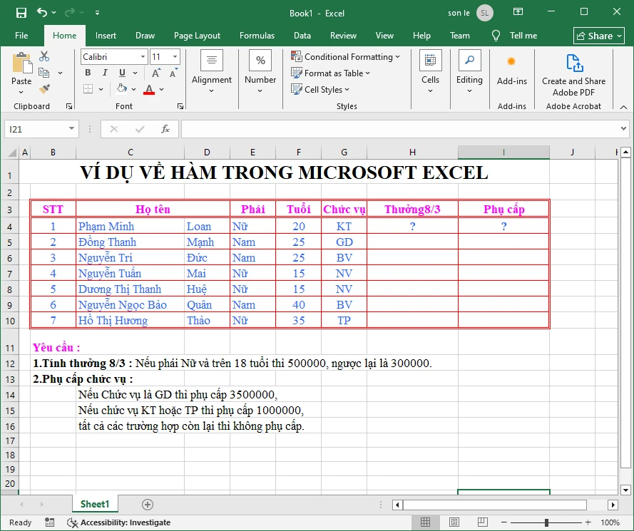This screenshot has height=531, width=634.
Task: Click Create and Share Adobe PDF
Action: 573,74
